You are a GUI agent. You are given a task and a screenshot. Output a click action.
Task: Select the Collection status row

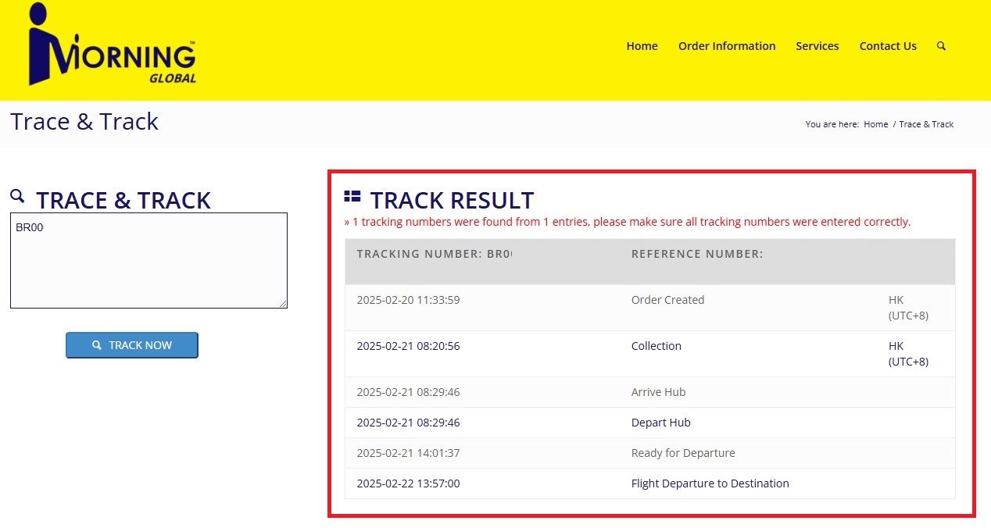pyautogui.click(x=656, y=346)
